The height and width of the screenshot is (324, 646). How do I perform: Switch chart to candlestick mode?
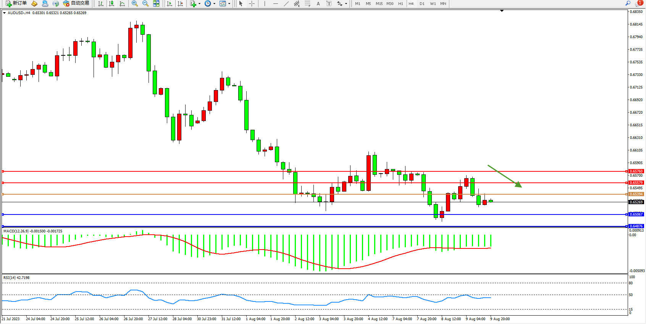click(111, 3)
